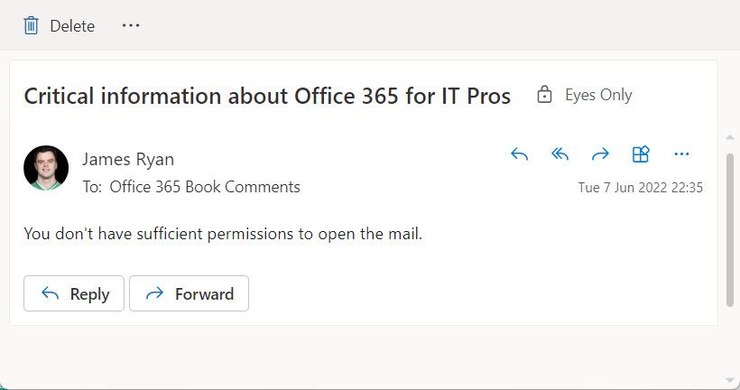The height and width of the screenshot is (390, 740).
Task: Open the toolbar more options ellipsis
Action: tap(131, 25)
